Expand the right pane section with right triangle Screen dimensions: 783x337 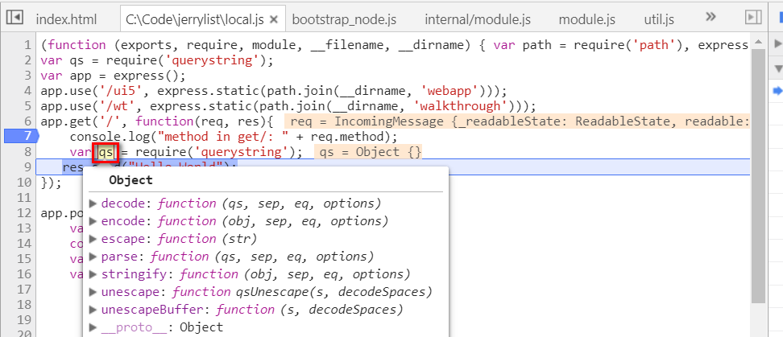777,44
